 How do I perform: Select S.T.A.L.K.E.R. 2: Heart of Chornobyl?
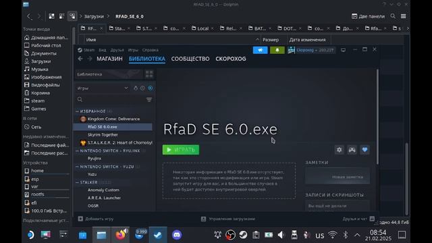(113, 142)
